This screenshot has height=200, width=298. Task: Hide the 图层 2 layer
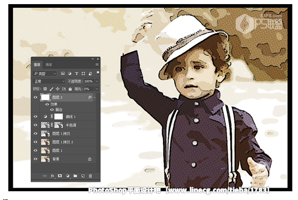[35, 97]
